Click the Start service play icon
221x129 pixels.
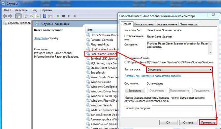[58, 16]
